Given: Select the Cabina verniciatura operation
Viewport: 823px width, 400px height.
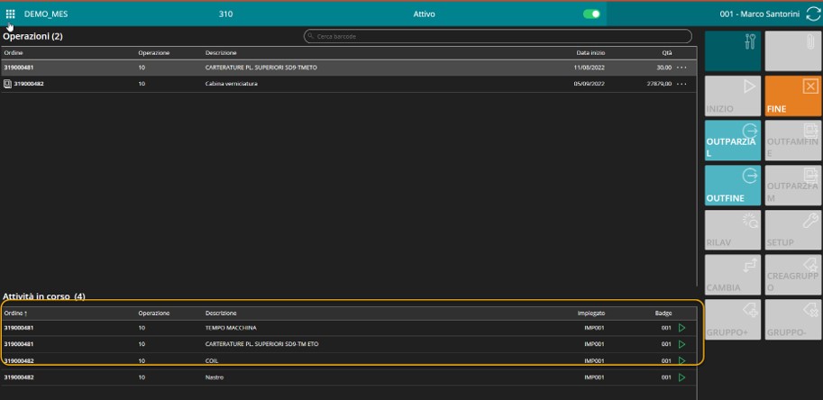Looking at the screenshot, I should click(x=349, y=84).
